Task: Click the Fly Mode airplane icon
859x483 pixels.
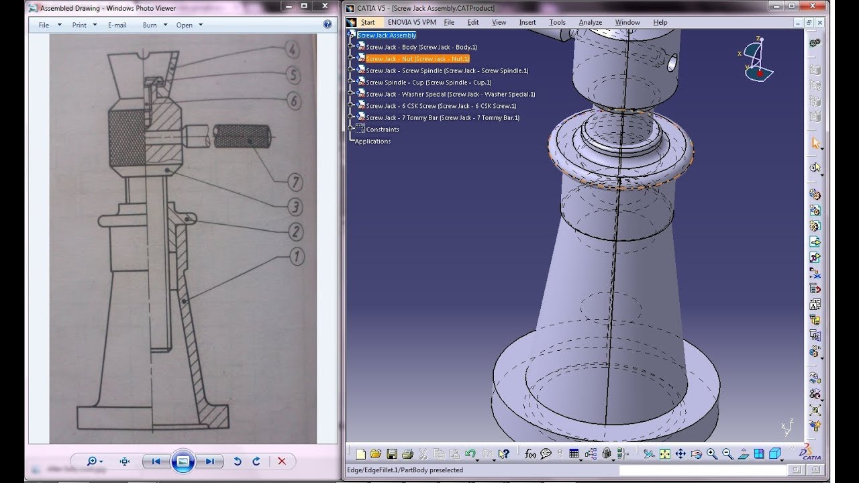Action: 649,453
